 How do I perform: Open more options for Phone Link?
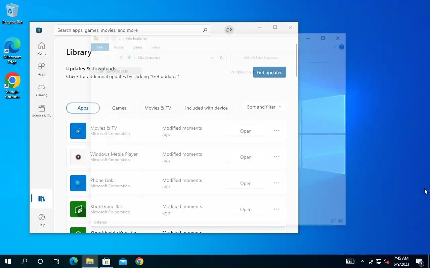coord(277,183)
